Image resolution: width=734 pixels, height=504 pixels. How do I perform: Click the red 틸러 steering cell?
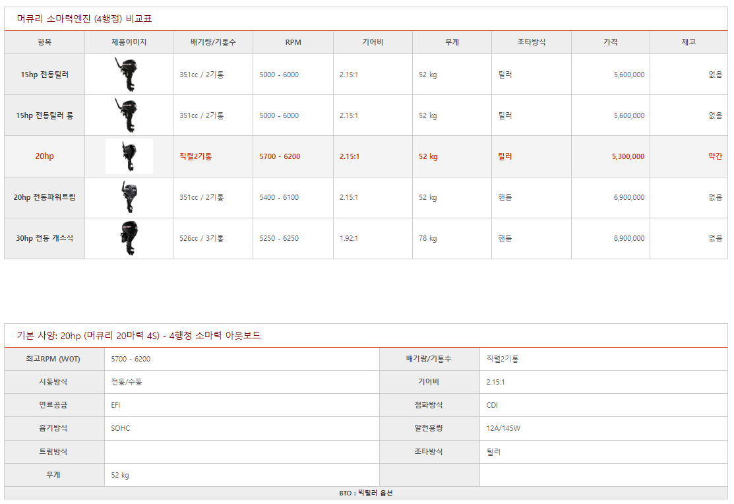coord(505,156)
